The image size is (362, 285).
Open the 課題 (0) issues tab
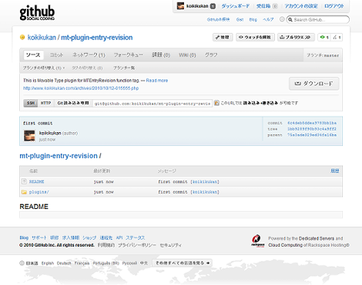tap(161, 55)
